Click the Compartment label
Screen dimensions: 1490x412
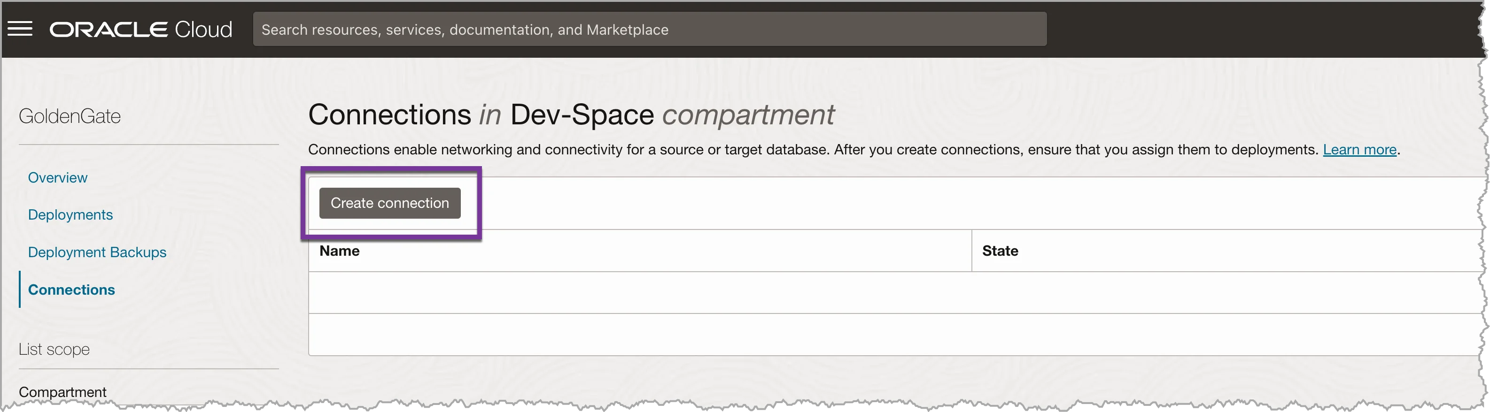pyautogui.click(x=62, y=392)
